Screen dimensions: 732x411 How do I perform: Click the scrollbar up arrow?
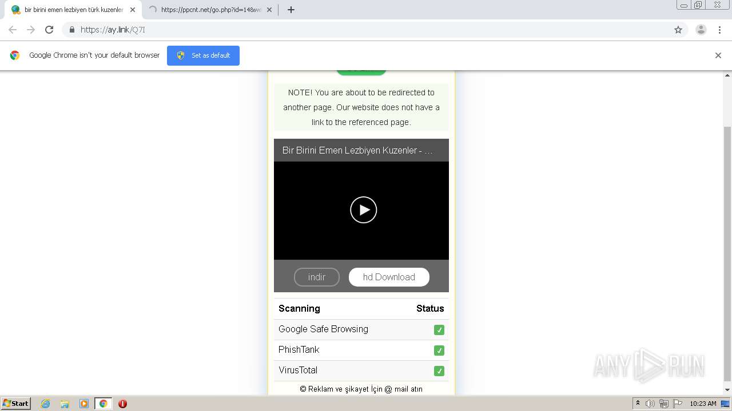click(x=727, y=75)
